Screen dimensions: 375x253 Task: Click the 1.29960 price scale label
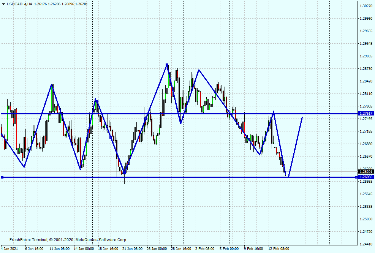click(366, 18)
